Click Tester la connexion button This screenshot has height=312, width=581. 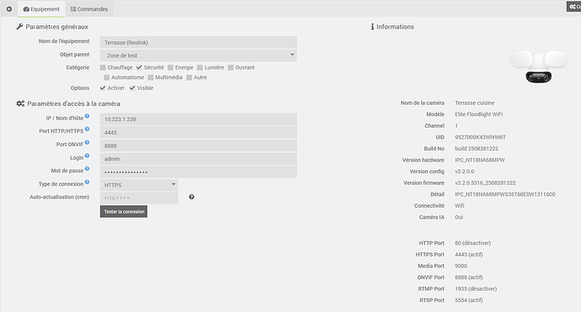pos(124,211)
